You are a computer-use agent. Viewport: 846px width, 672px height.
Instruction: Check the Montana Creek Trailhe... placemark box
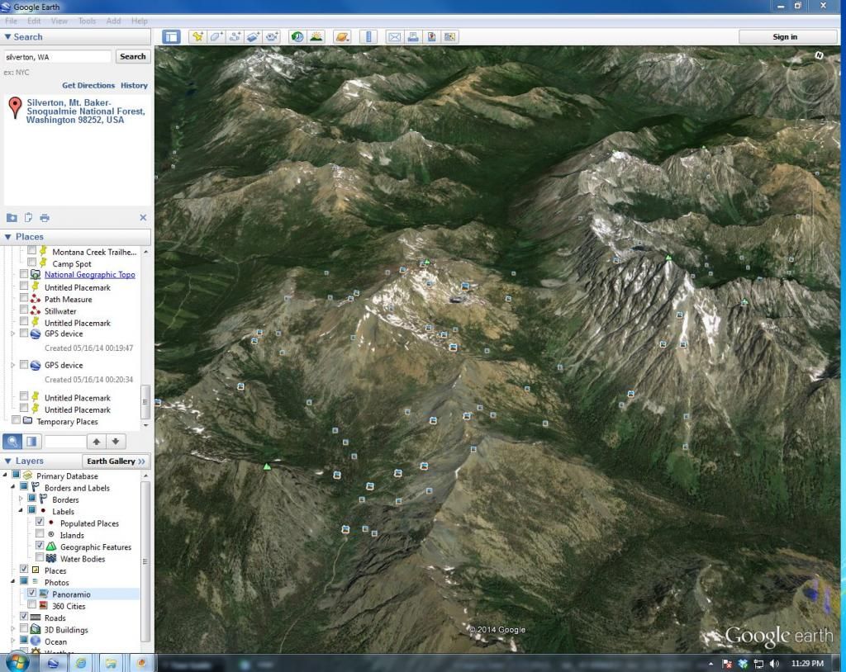coord(32,251)
